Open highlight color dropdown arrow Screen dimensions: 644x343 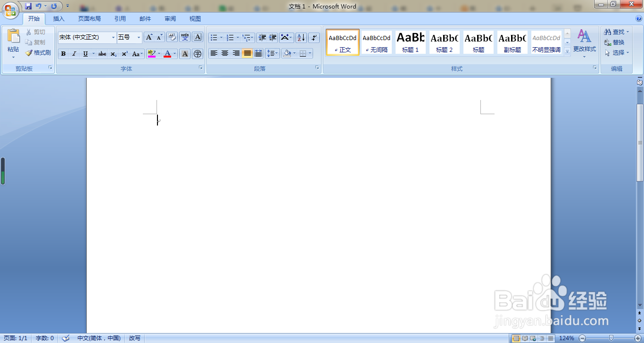pyautogui.click(x=159, y=54)
